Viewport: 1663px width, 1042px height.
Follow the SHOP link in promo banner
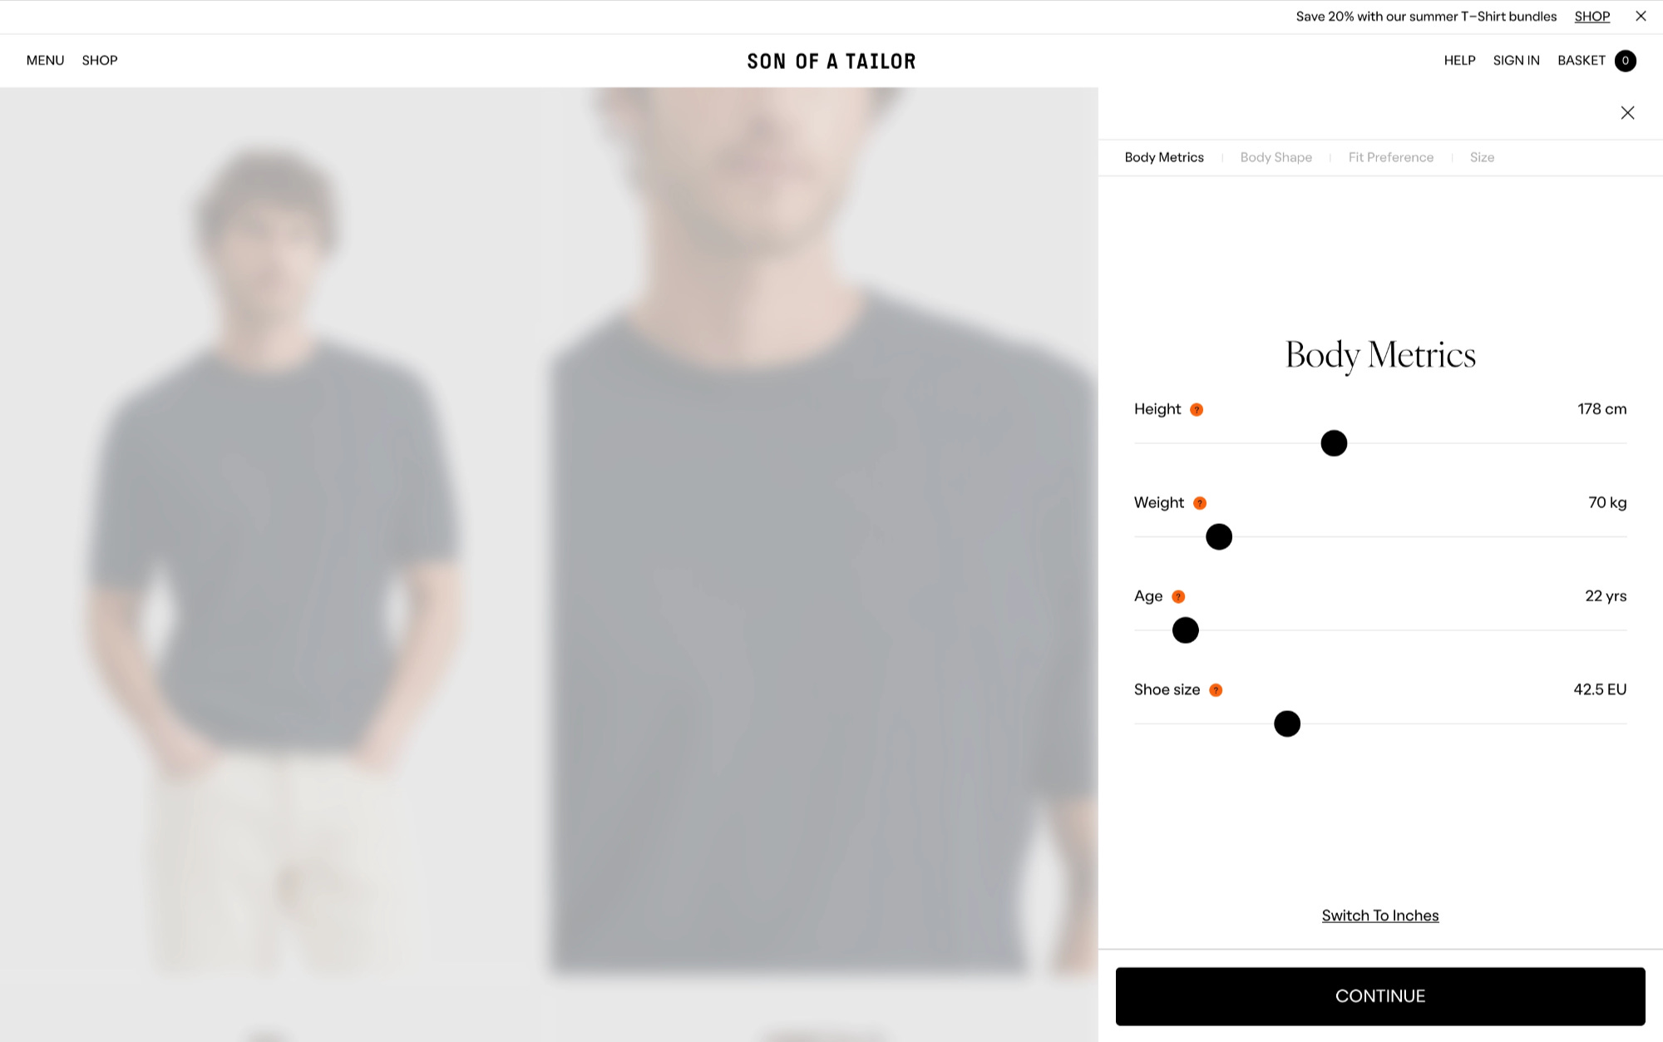tap(1592, 17)
